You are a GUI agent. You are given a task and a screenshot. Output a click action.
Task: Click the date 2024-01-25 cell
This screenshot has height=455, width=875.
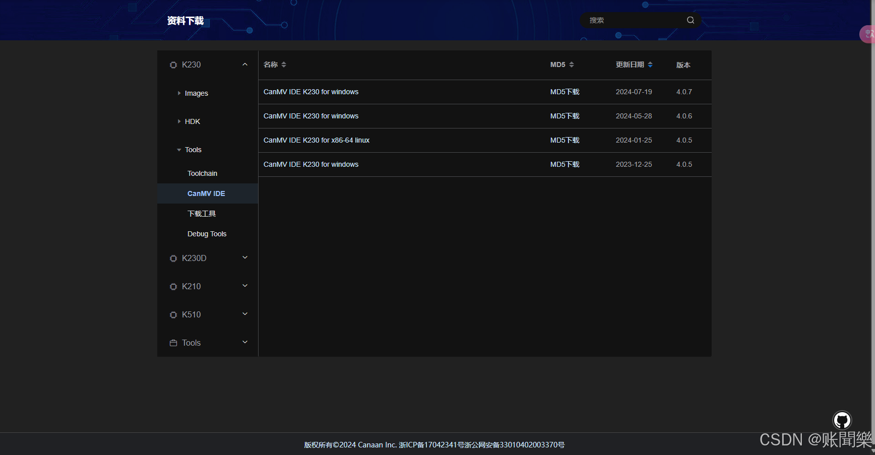[634, 140]
